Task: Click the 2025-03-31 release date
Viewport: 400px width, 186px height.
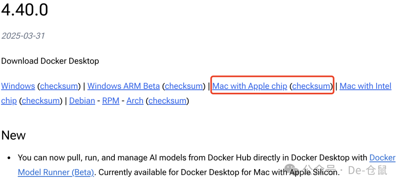Action: pyautogui.click(x=23, y=36)
